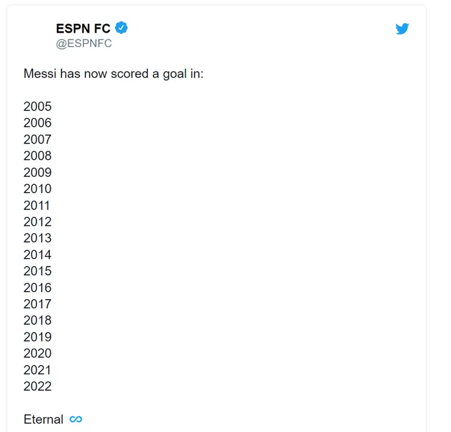Open the @ESPNFC handle link
Screen dimensions: 451x432
pyautogui.click(x=84, y=44)
